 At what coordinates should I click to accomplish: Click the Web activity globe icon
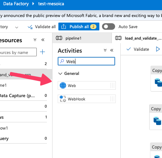63,85
